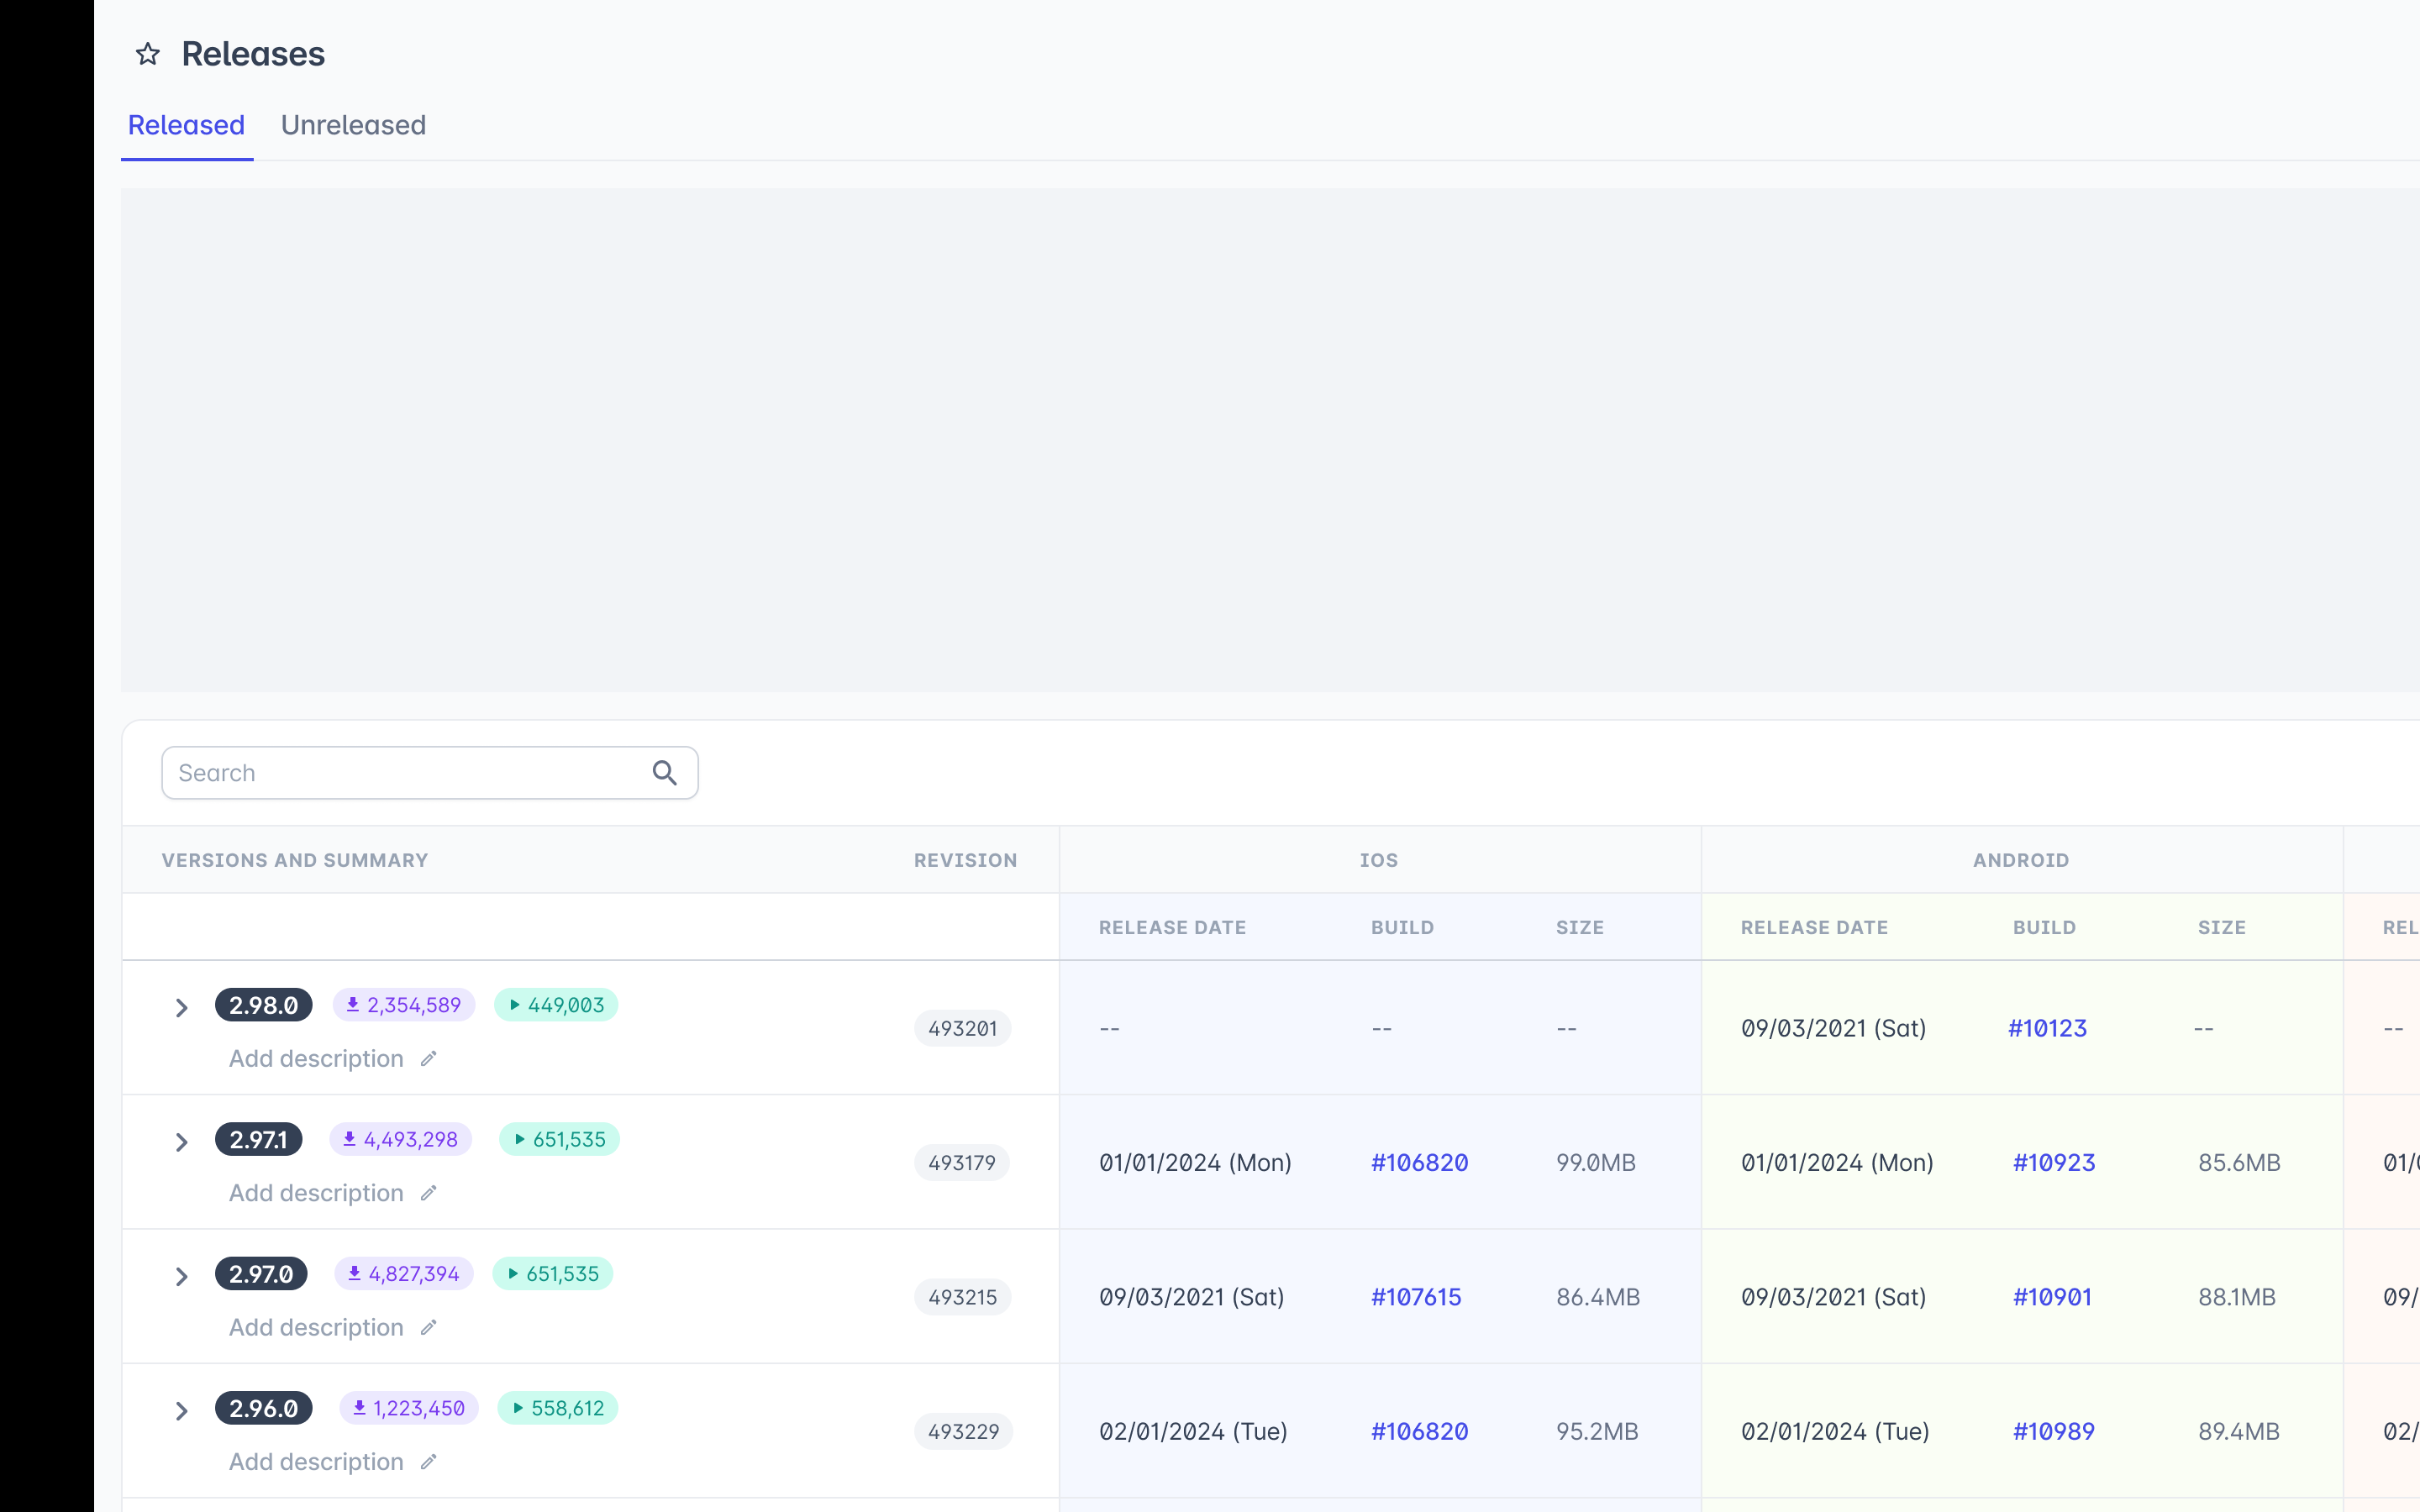Click Add description under 2.97.0
Viewport: 2420px width, 1512px height.
(x=316, y=1328)
